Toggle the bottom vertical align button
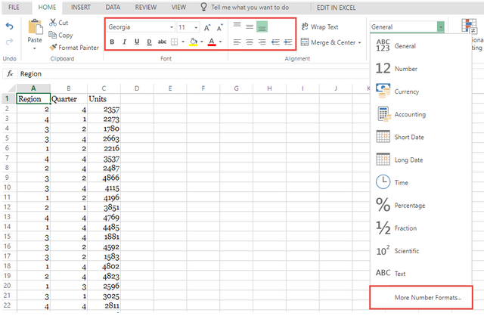This screenshot has height=316, width=484. [262, 27]
